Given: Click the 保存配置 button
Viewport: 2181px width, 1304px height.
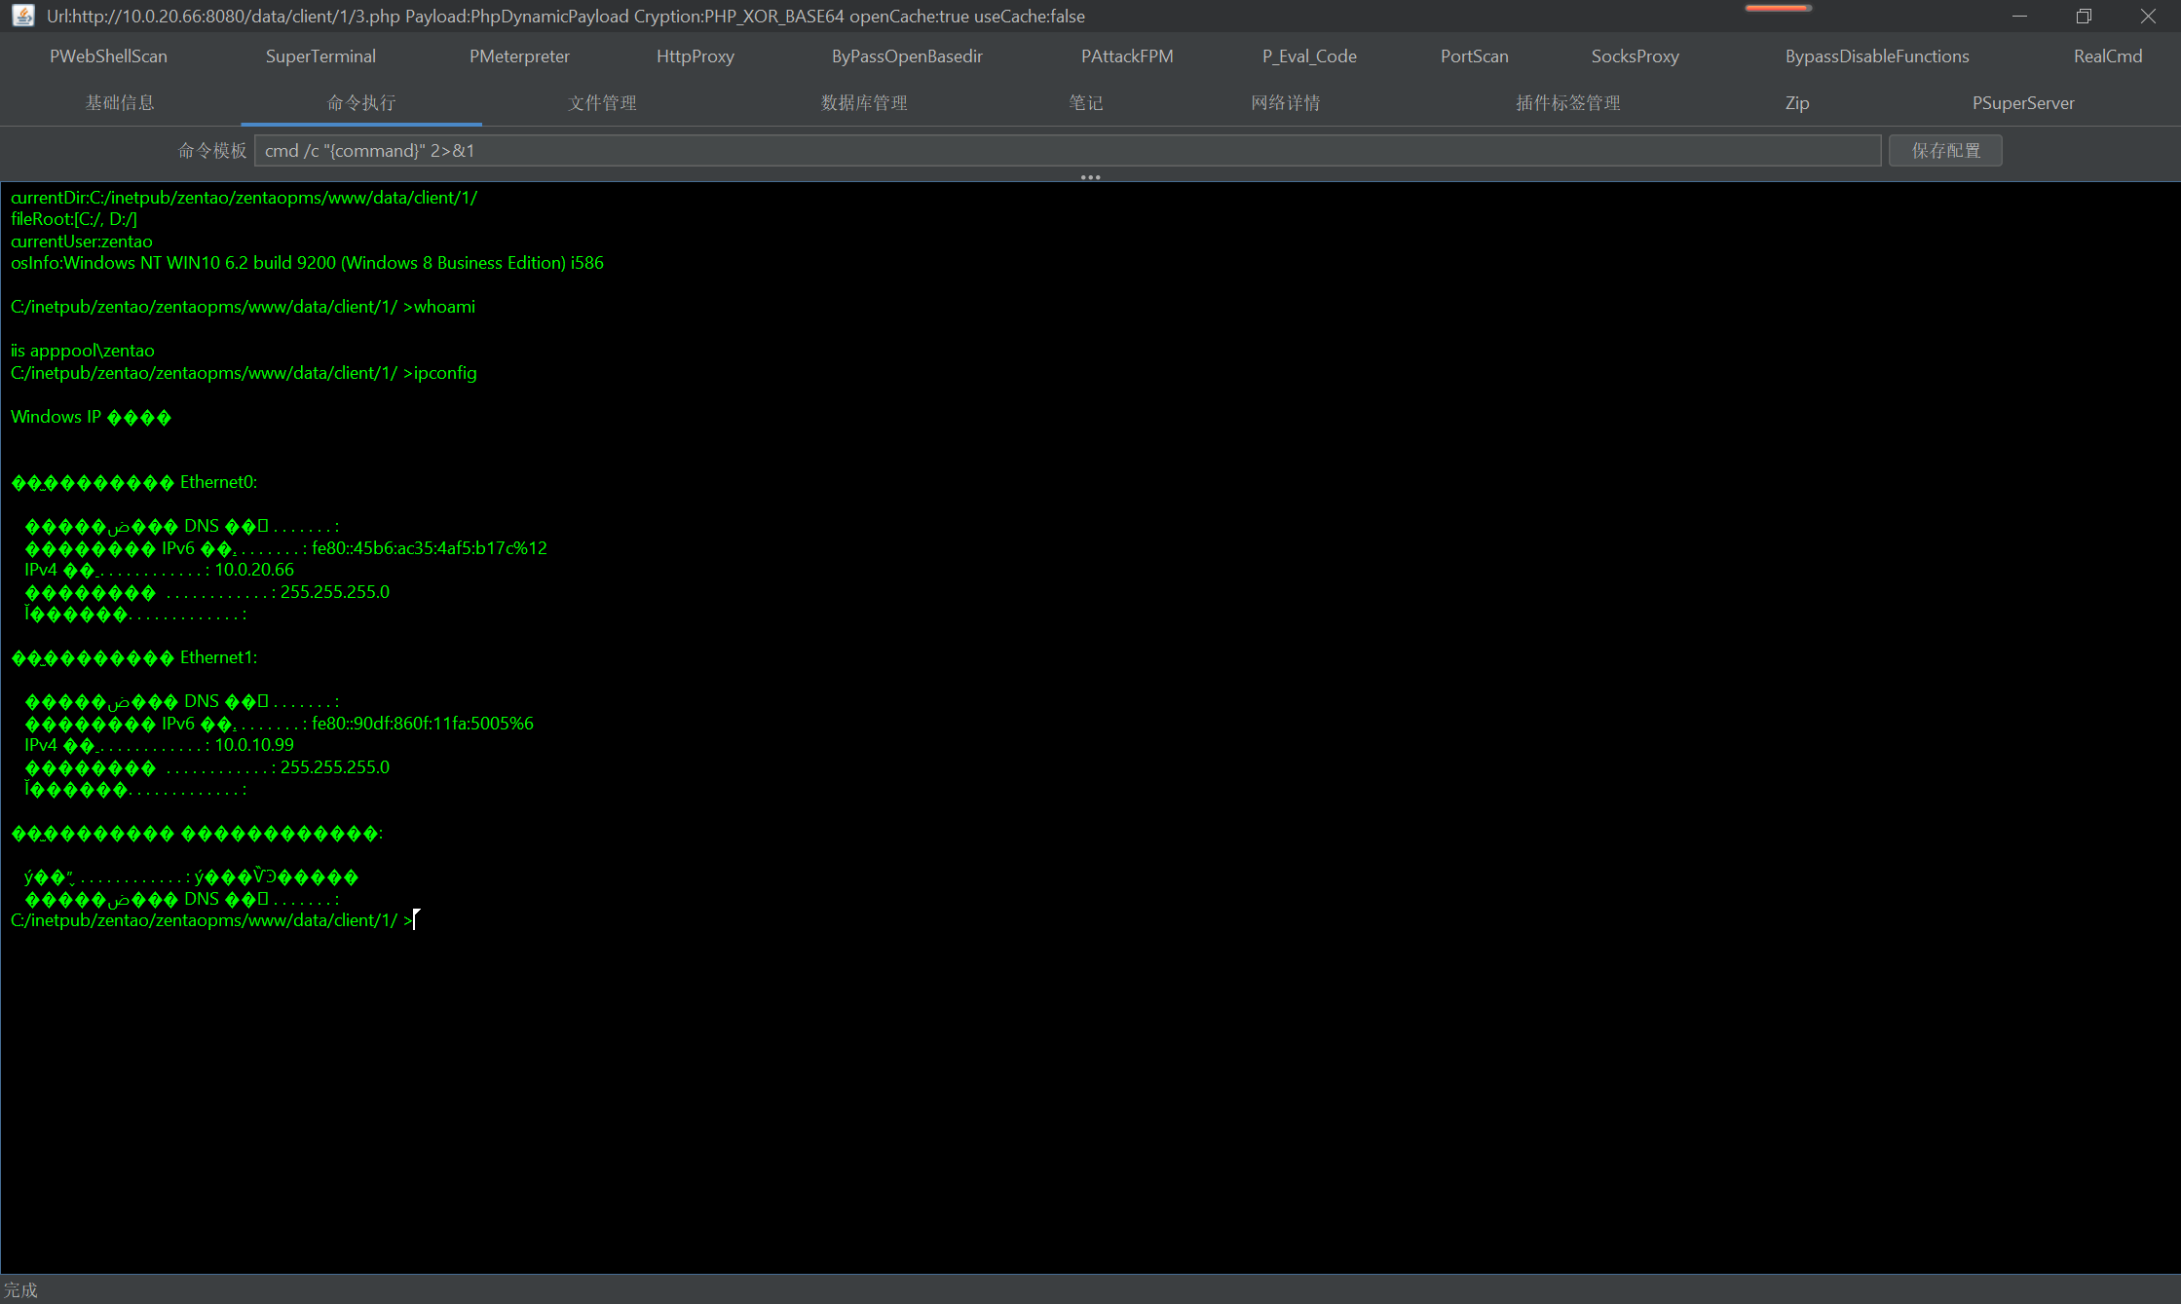Looking at the screenshot, I should coord(1945,151).
